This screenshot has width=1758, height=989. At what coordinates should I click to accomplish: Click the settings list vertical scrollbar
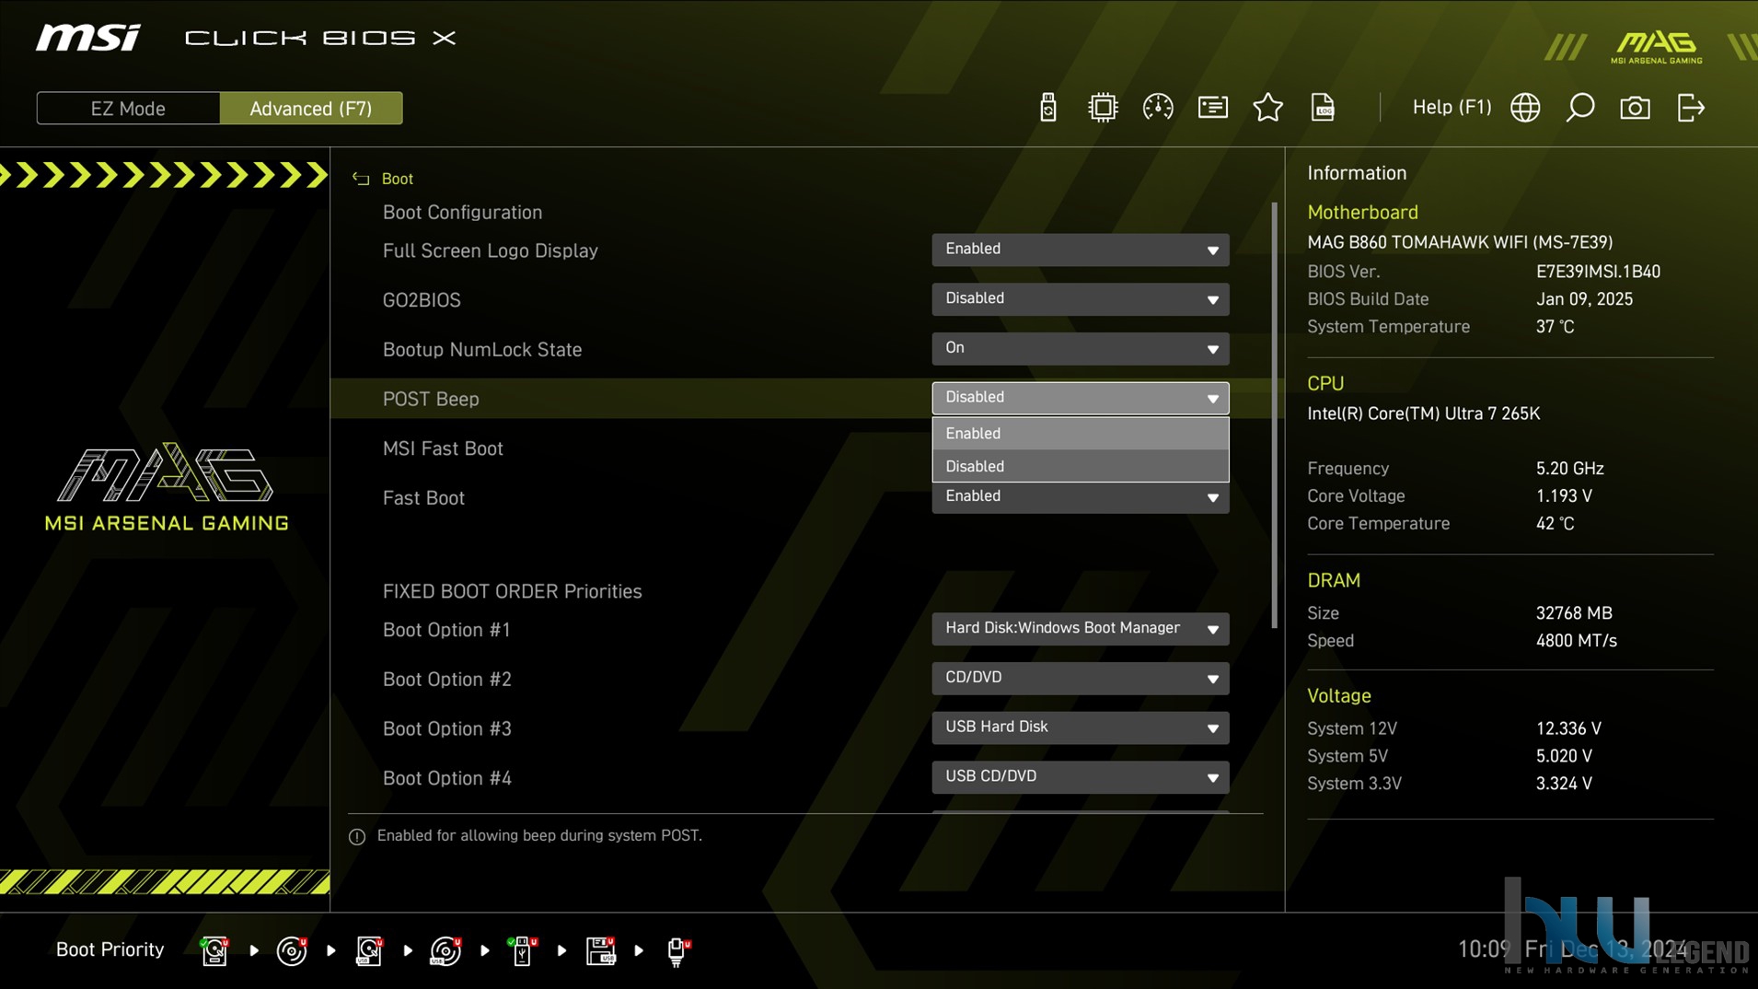pyautogui.click(x=1274, y=414)
